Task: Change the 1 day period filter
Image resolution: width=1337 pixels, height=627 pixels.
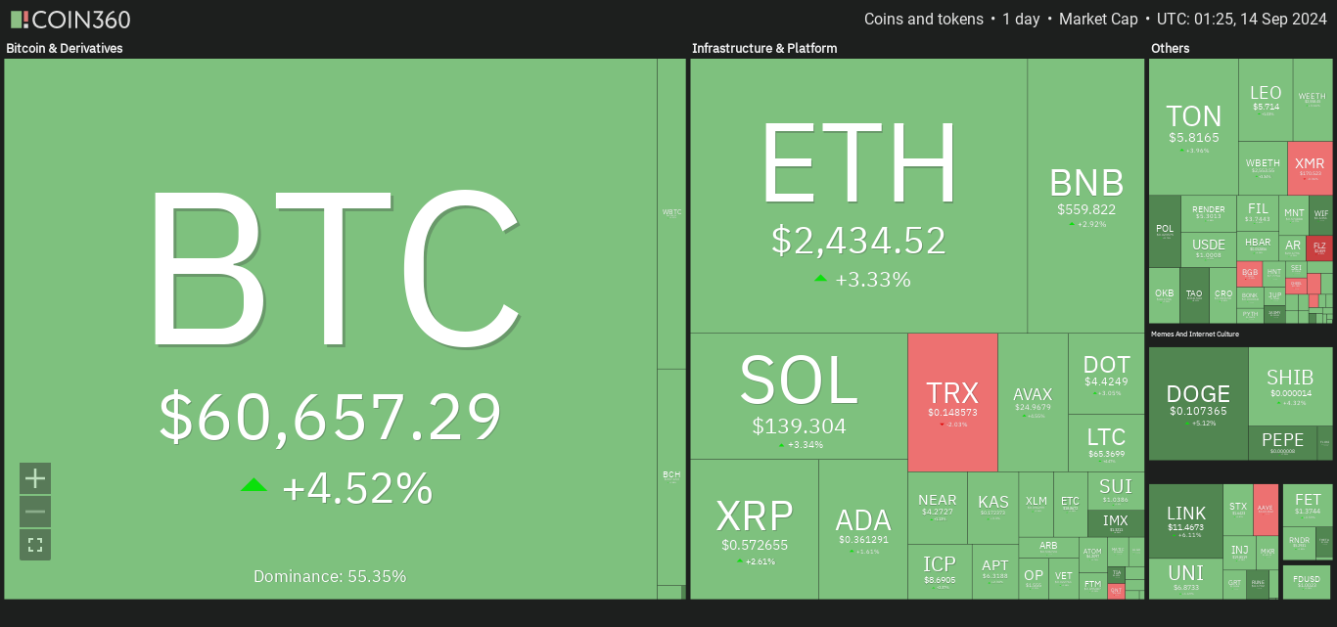Action: coord(1021,20)
